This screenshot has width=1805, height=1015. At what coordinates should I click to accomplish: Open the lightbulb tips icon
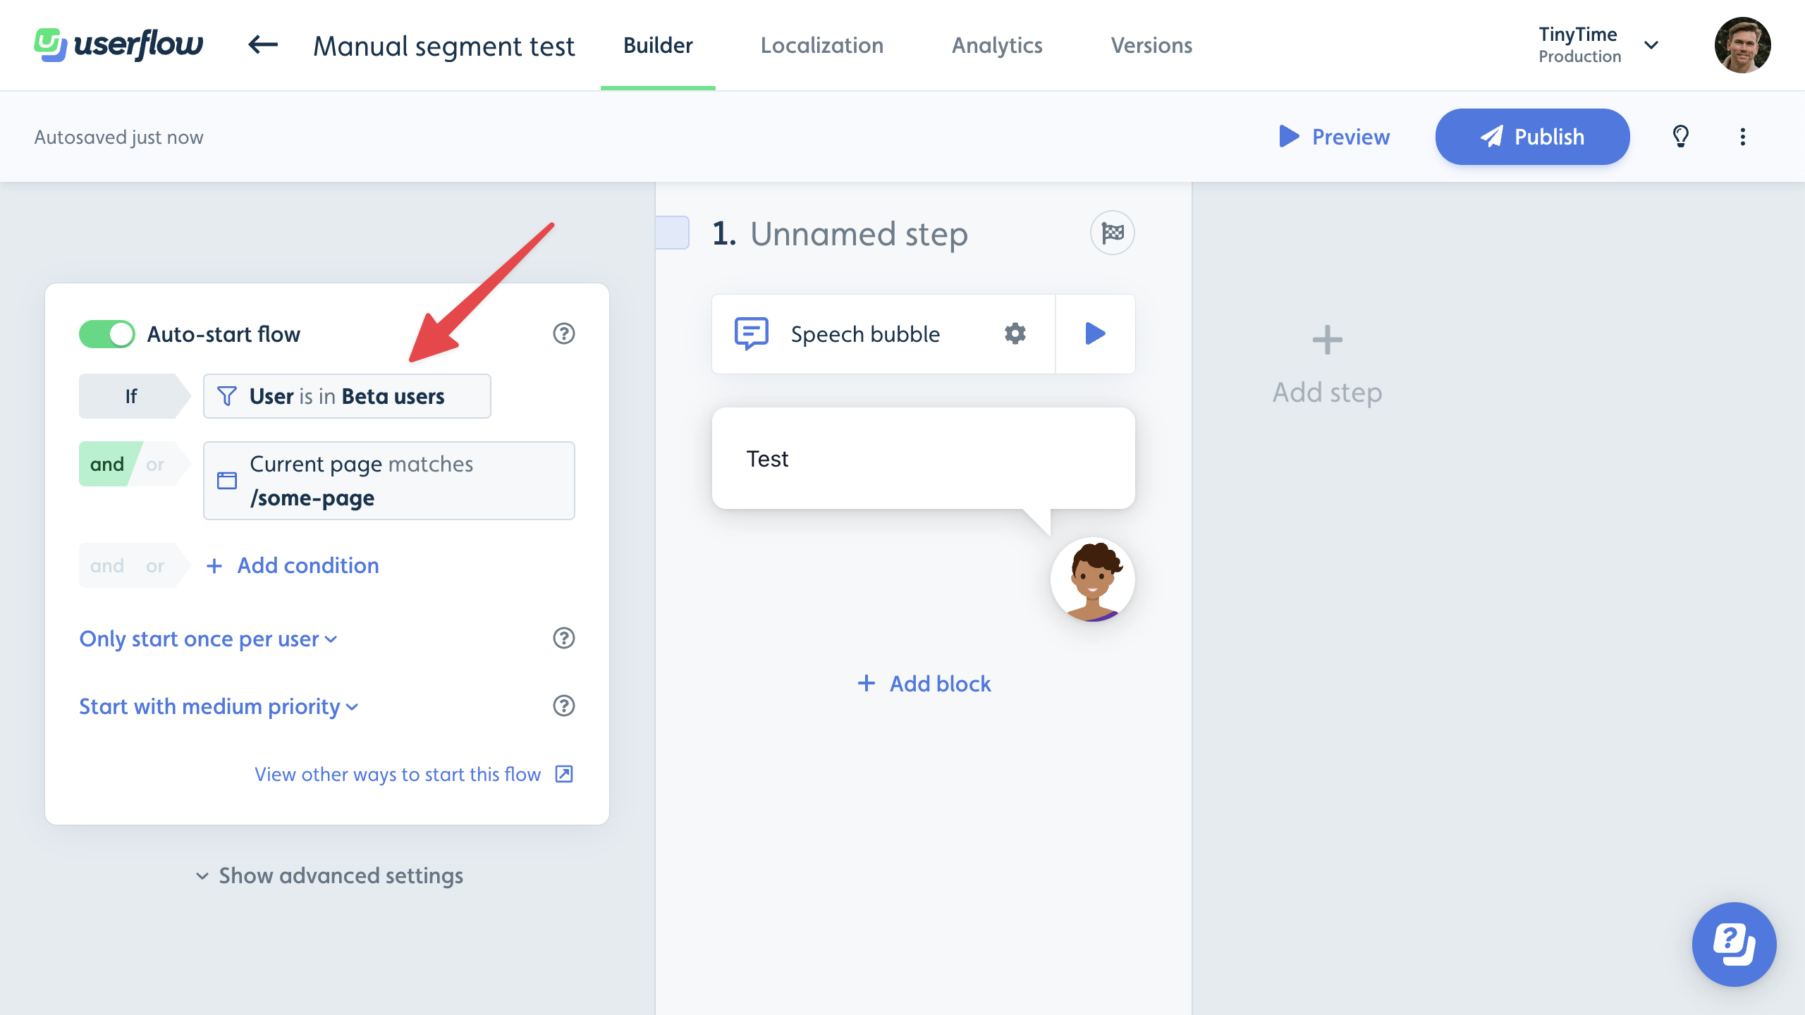tap(1681, 136)
